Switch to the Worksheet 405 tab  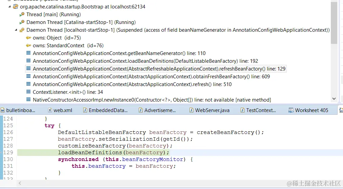click(x=312, y=110)
